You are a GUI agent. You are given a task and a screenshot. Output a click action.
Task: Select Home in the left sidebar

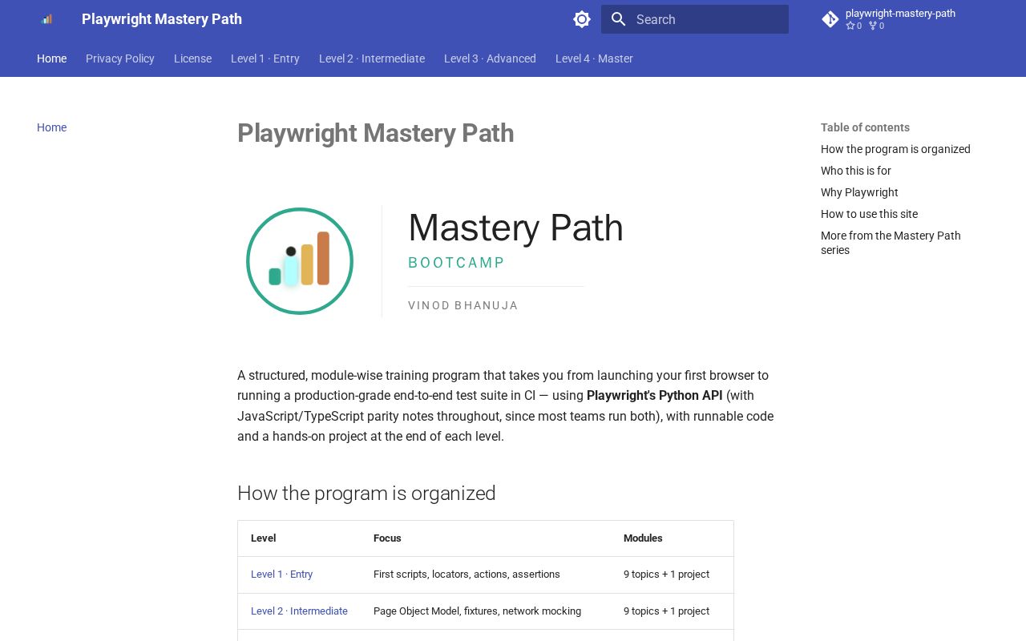52,127
